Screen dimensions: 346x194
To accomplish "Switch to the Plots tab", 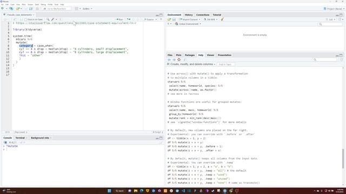I will pos(178,55).
